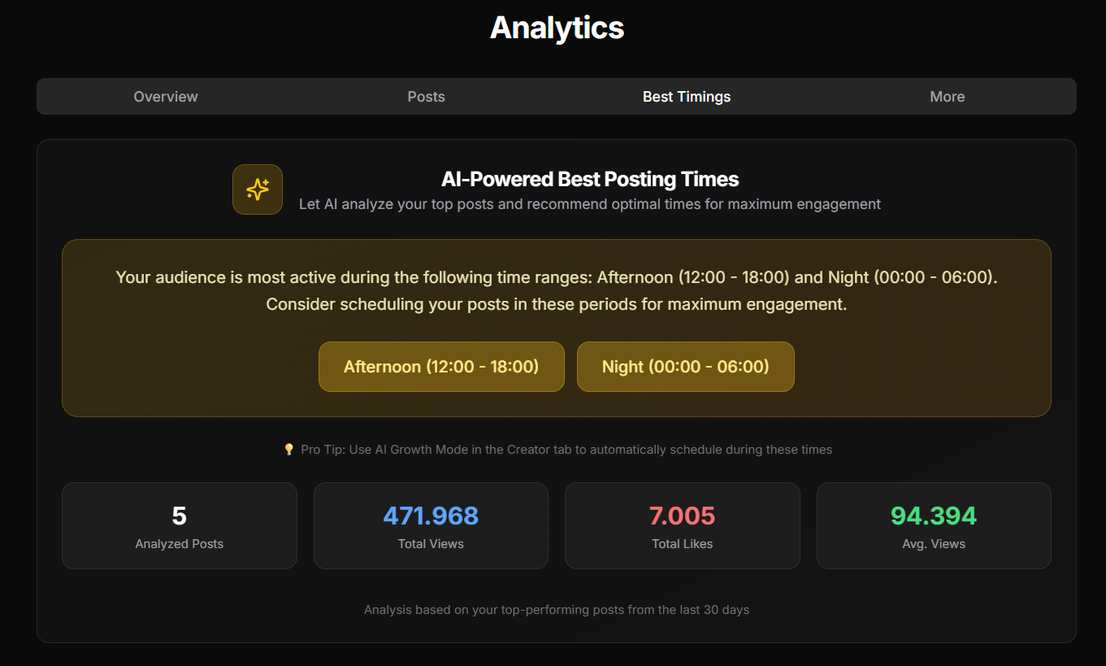Switch to the Overview tab

coord(166,97)
